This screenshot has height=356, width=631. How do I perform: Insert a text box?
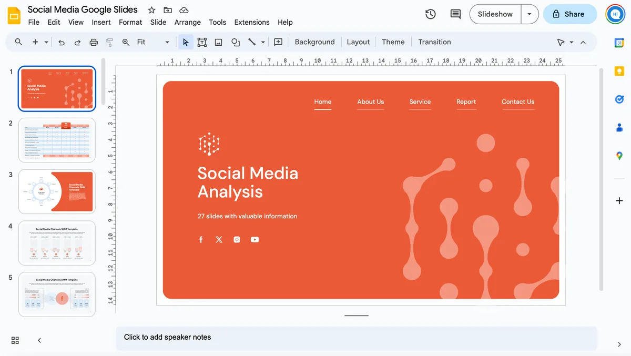point(202,42)
